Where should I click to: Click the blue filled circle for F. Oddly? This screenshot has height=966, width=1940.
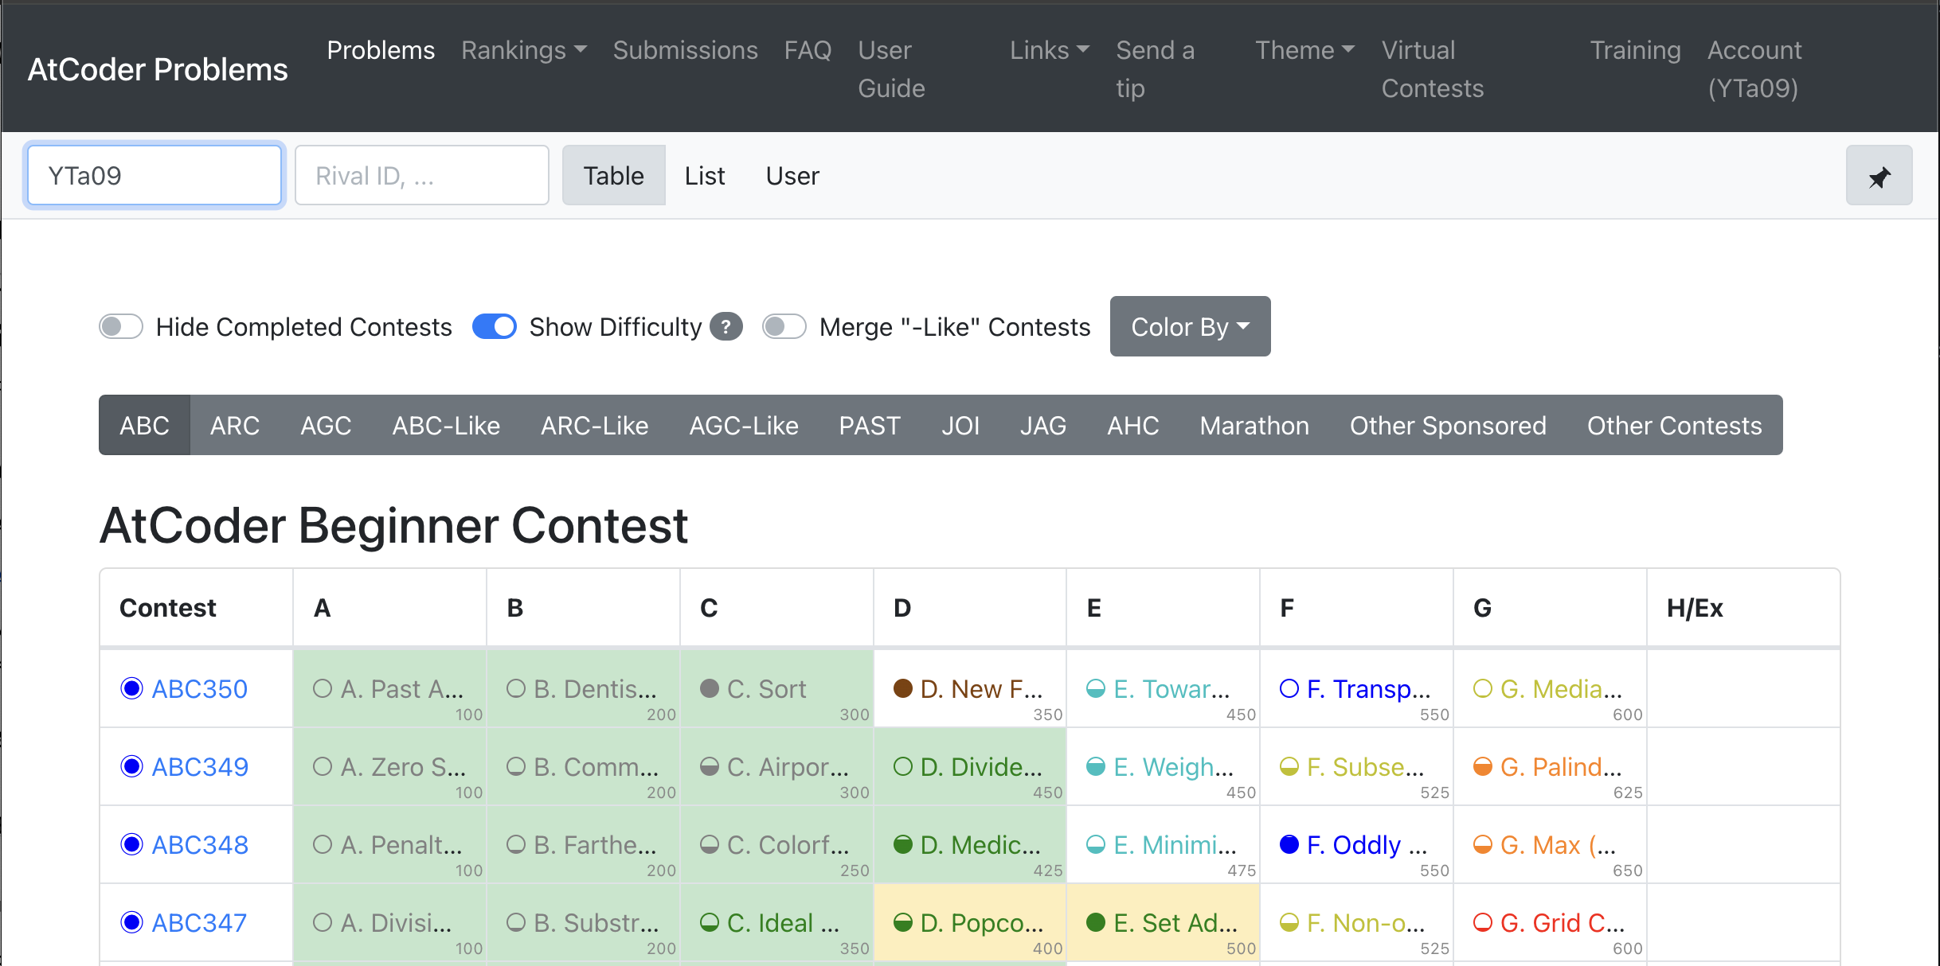click(1289, 844)
